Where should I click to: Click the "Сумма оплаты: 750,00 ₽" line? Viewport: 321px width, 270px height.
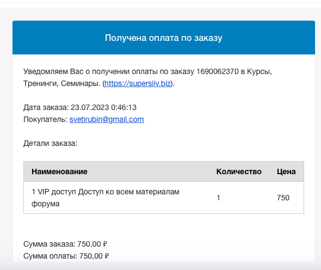pyautogui.click(x=66, y=256)
